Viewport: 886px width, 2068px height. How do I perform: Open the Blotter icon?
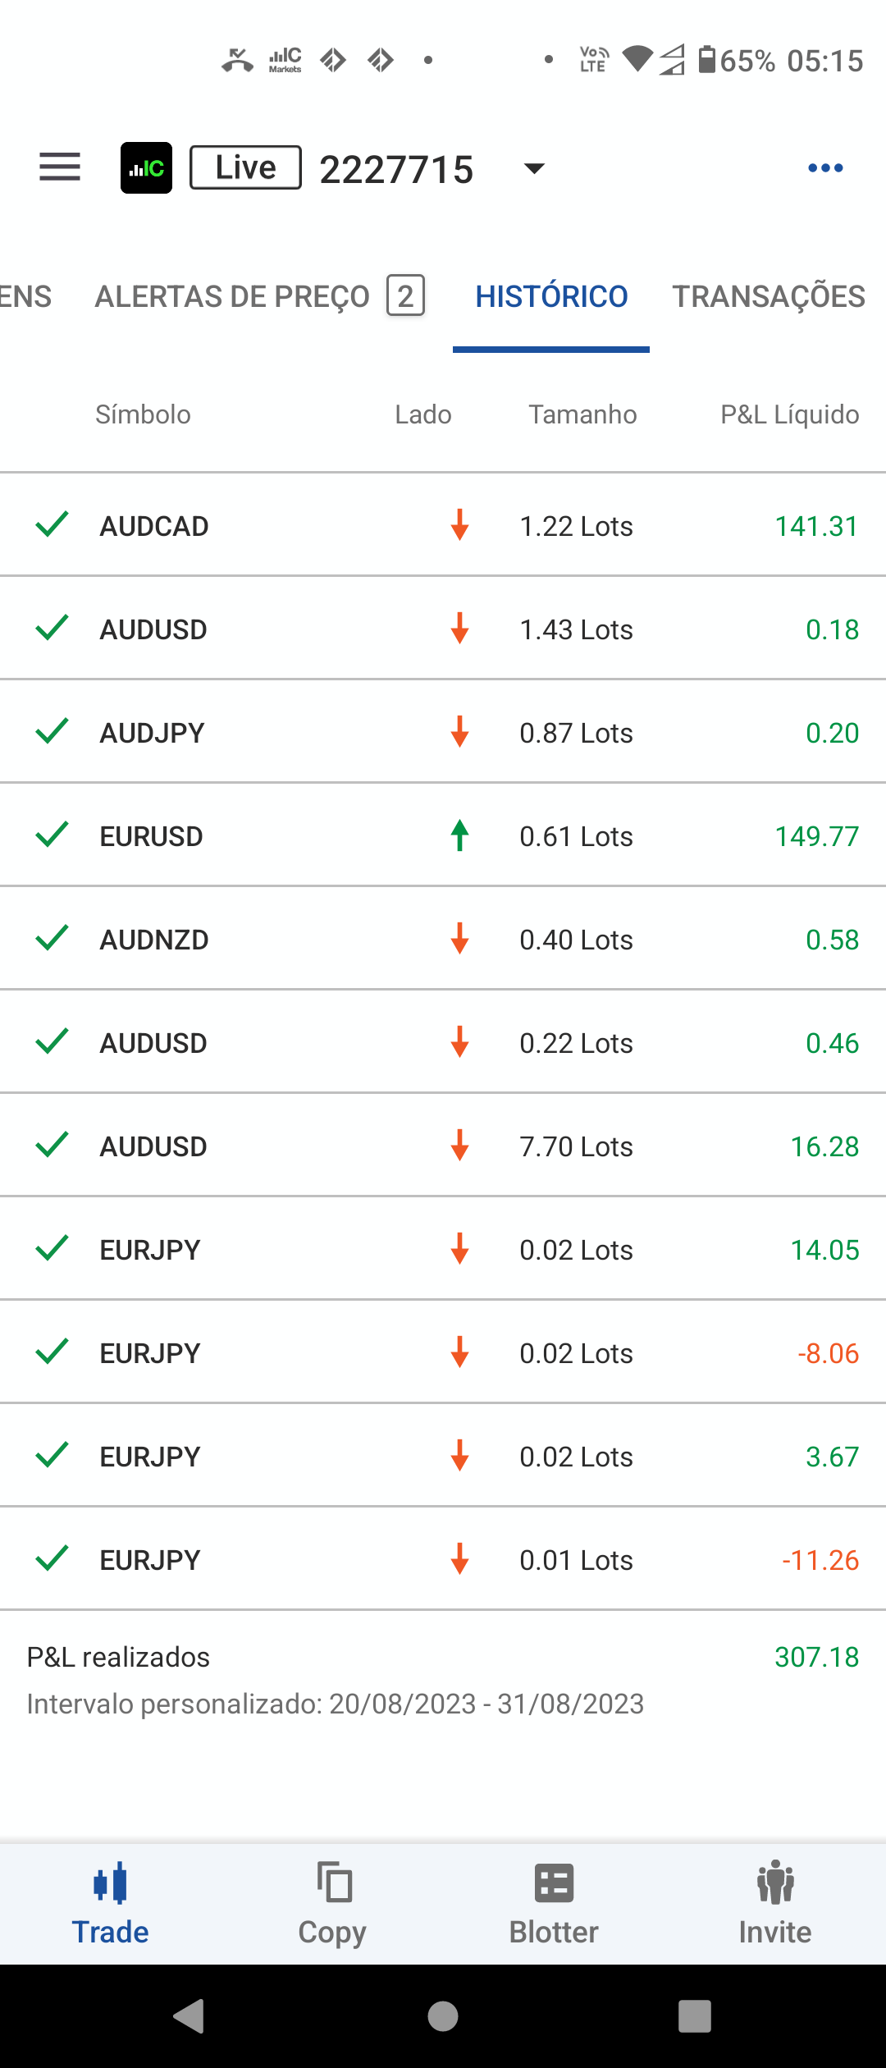[554, 1883]
